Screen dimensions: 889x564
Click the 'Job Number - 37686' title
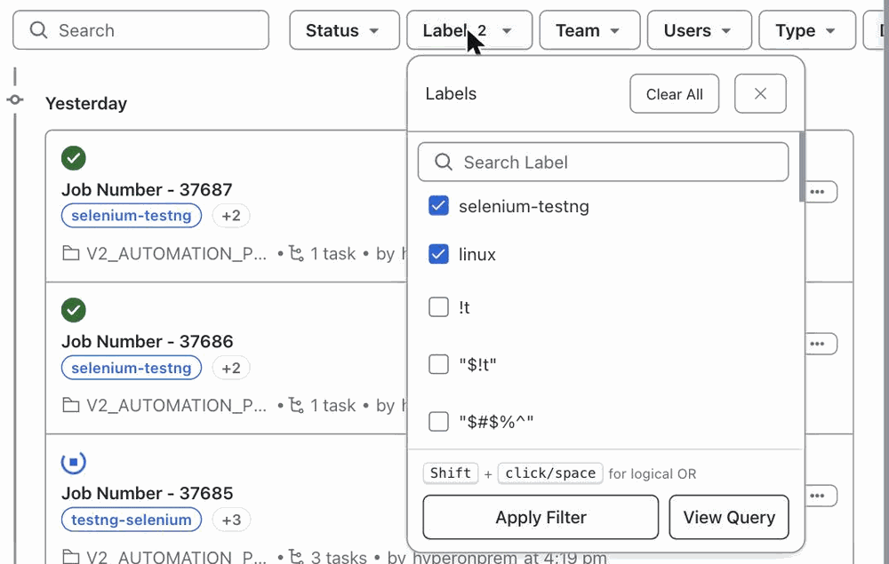[x=147, y=341]
